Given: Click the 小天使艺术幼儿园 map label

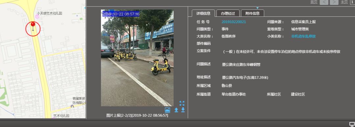Looking at the screenshot, I should [x=49, y=13].
